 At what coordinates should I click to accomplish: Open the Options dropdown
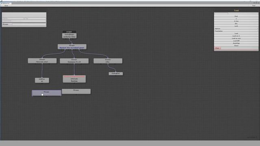[236, 28]
